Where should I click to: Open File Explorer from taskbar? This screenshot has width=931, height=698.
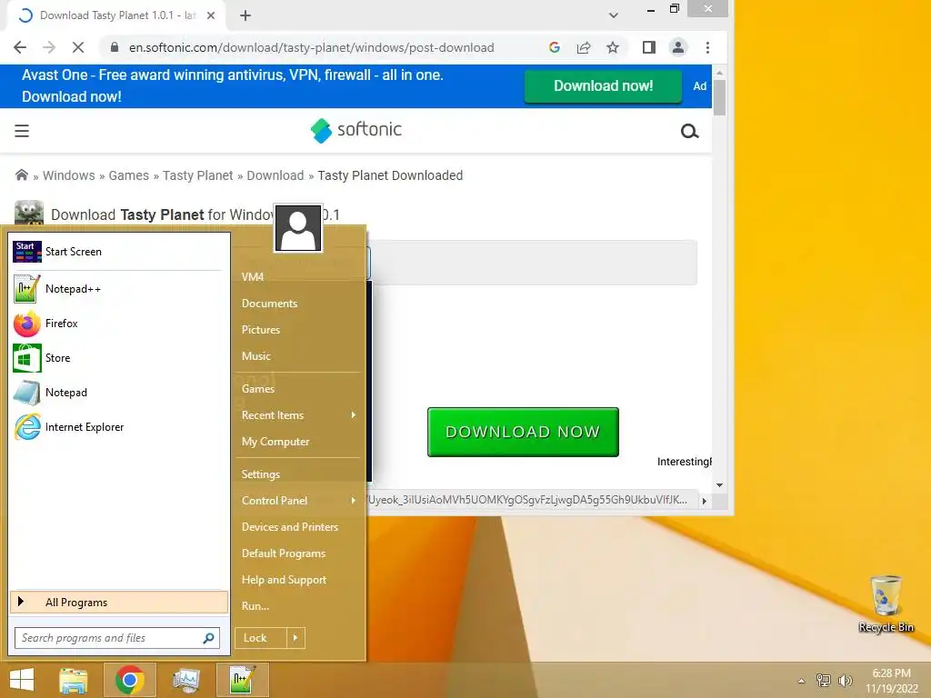click(74, 680)
